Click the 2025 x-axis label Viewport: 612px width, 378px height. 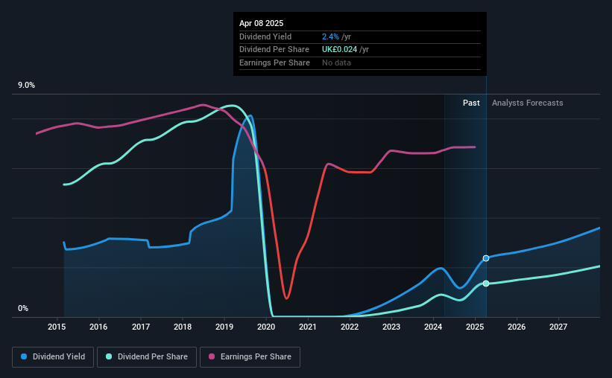(x=475, y=327)
